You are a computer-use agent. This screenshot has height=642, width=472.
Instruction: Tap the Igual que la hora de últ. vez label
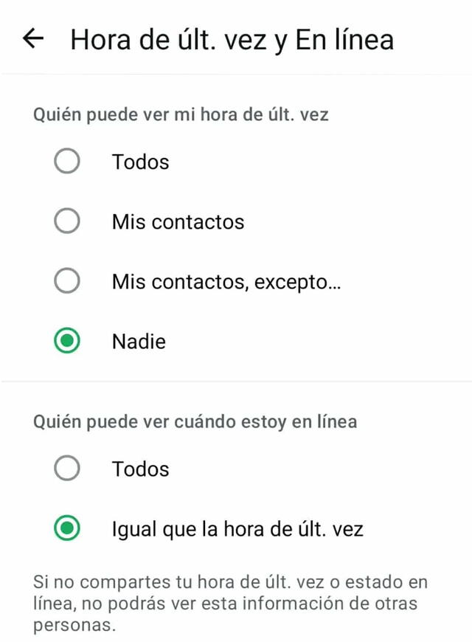pos(237,528)
